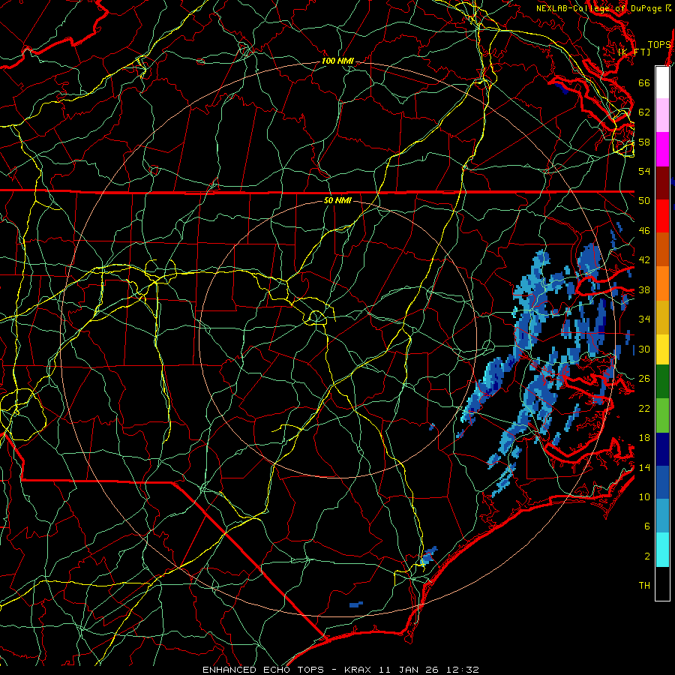This screenshot has width=675, height=675.
Task: Click legend value "2"
Action: (647, 556)
